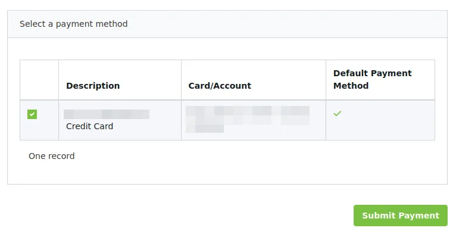Select the Description column header
Image resolution: width=453 pixels, height=231 pixels.
pyautogui.click(x=93, y=86)
